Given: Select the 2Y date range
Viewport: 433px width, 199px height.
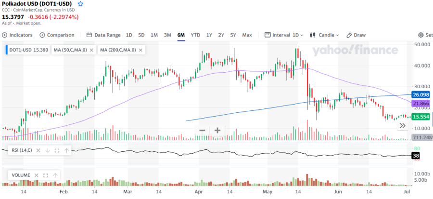Looking at the screenshot, I should [221, 35].
